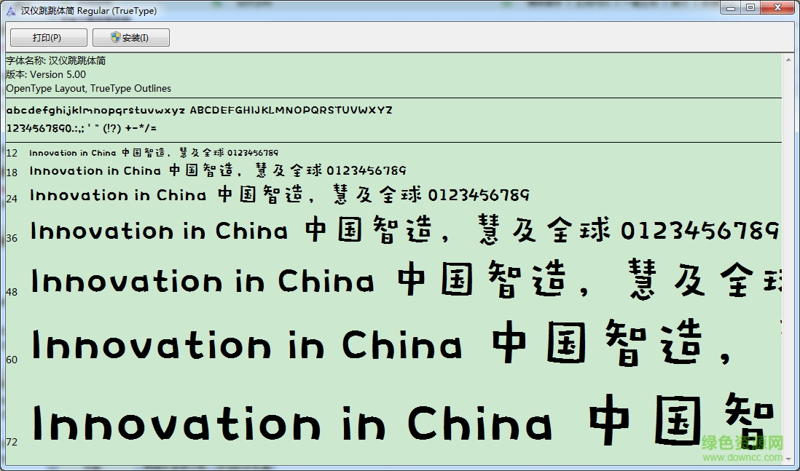
Task: Click the 安装(I) install button
Action: click(x=131, y=38)
